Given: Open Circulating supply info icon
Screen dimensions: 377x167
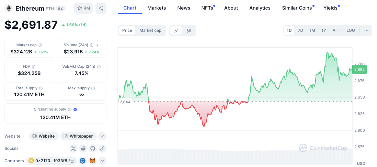Looking at the screenshot, I should coord(70,110).
